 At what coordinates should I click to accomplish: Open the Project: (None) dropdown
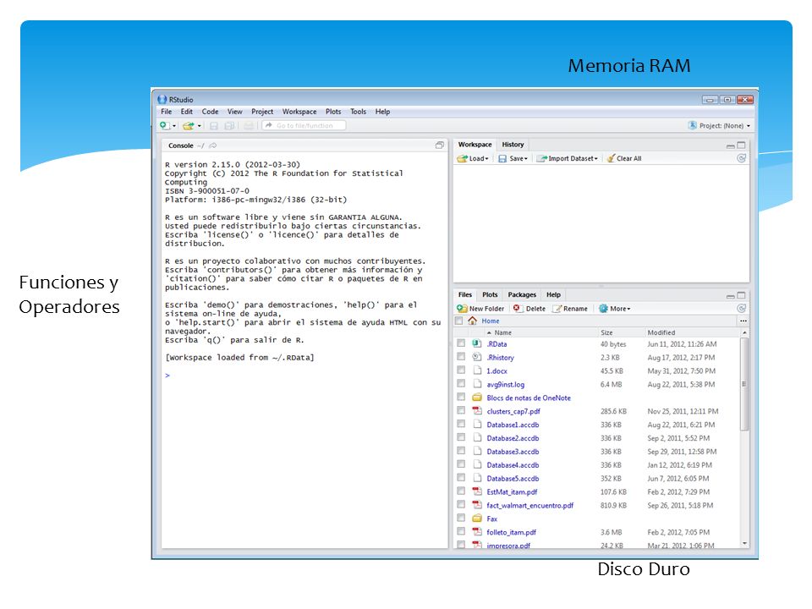[x=719, y=125]
